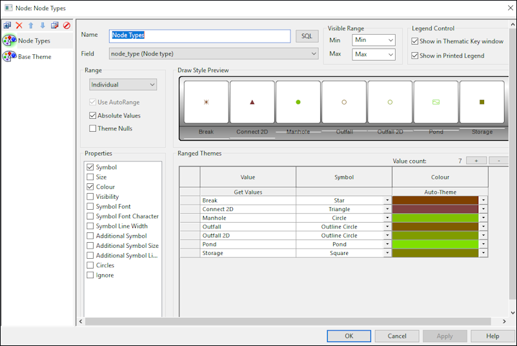This screenshot has width=517, height=346.
Task: Click the OK button
Action: pyautogui.click(x=349, y=336)
